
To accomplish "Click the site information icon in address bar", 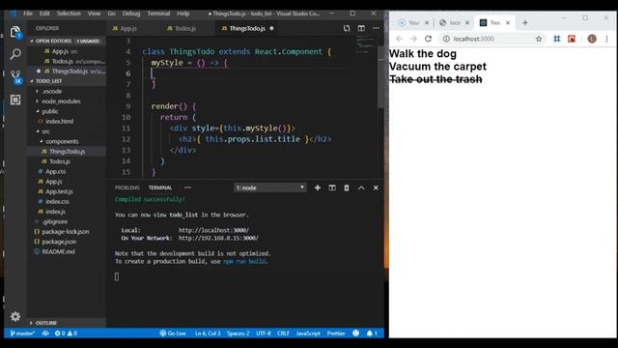I will (446, 39).
